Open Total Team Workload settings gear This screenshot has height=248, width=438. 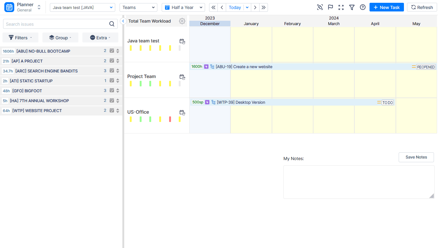(x=182, y=21)
